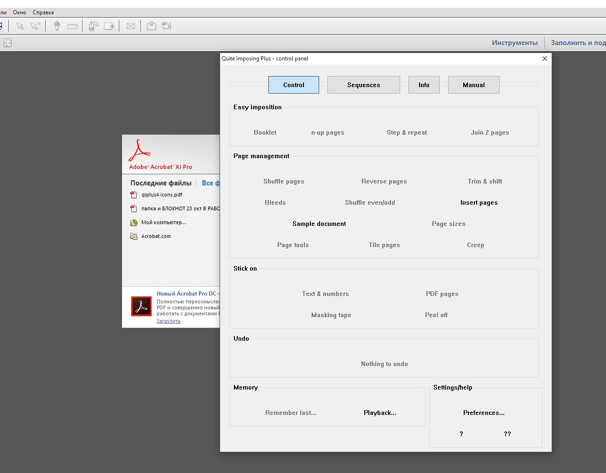Viewport: 606px width, 473px height.
Task: Choose Masking tape
Action: (x=331, y=315)
